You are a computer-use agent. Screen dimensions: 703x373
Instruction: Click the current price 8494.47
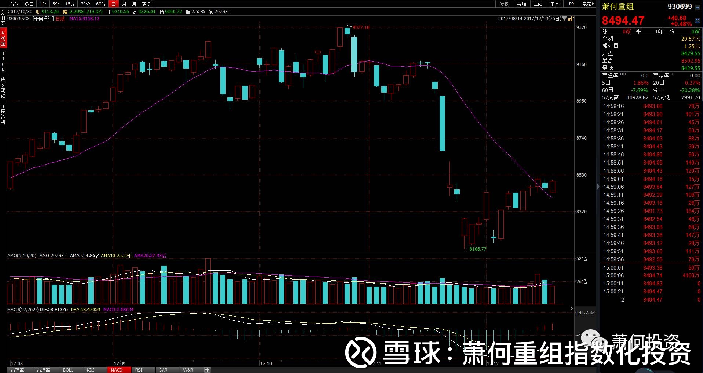pos(623,21)
